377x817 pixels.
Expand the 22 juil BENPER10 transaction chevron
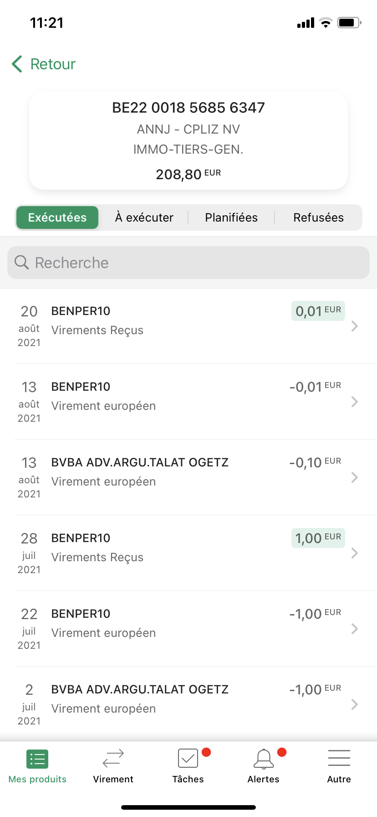tap(355, 629)
